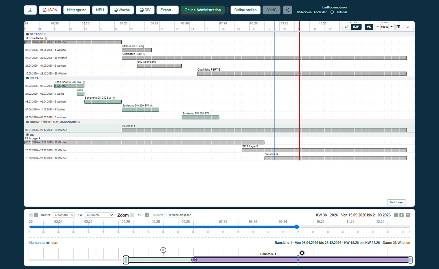Image resolution: width=439 pixels, height=269 pixels.
Task: Click the BE & Lager A bar
Action: point(144,142)
